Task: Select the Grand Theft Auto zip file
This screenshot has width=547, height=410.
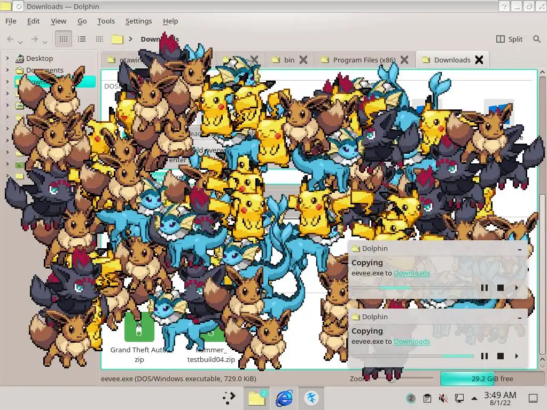Action: 139,334
